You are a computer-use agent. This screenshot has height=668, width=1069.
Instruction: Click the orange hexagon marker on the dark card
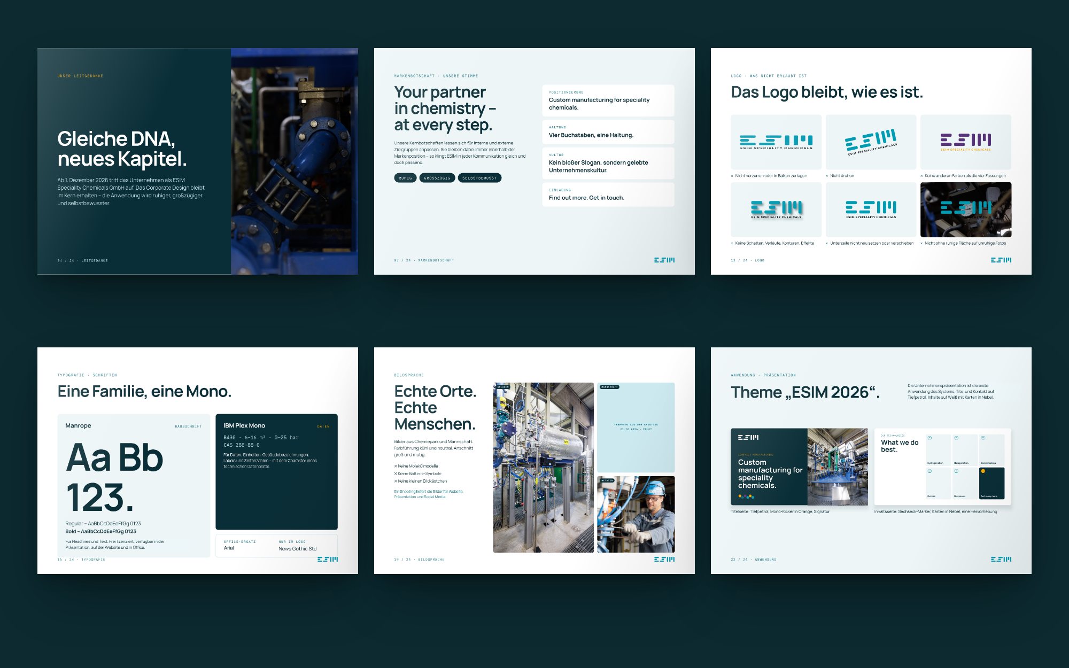[x=983, y=471]
